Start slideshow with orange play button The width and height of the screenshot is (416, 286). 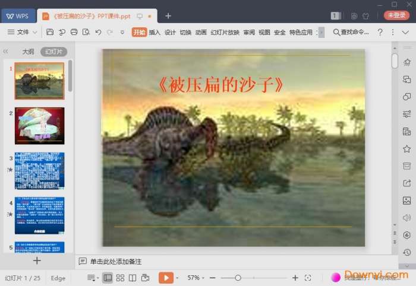pos(166,278)
